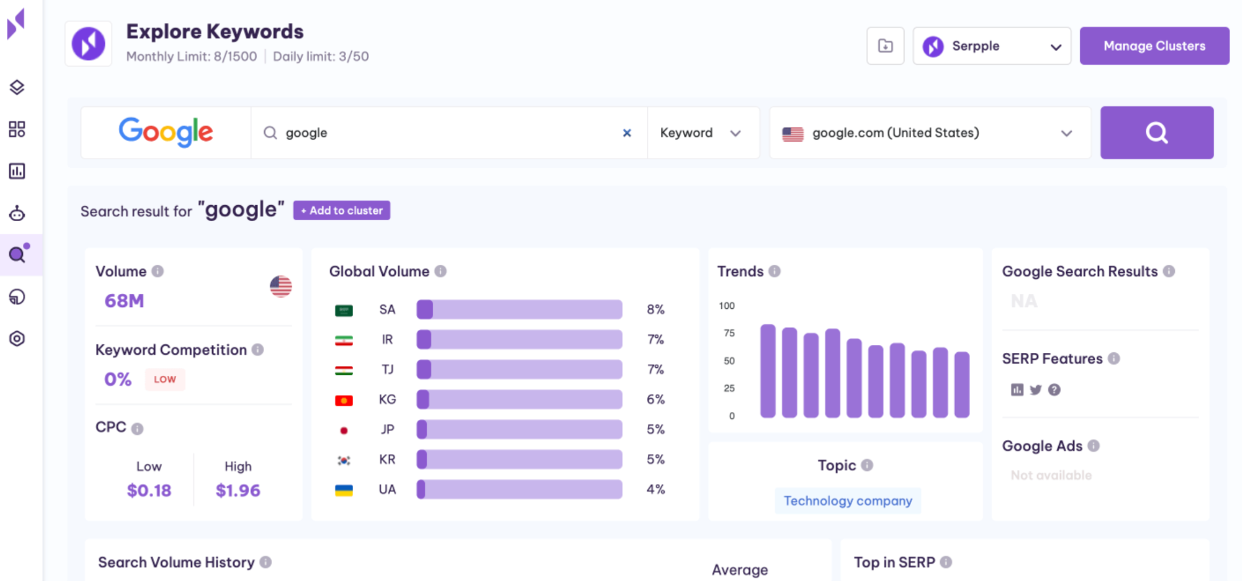Click the 8% value for SA
1242x581 pixels.
click(x=655, y=309)
